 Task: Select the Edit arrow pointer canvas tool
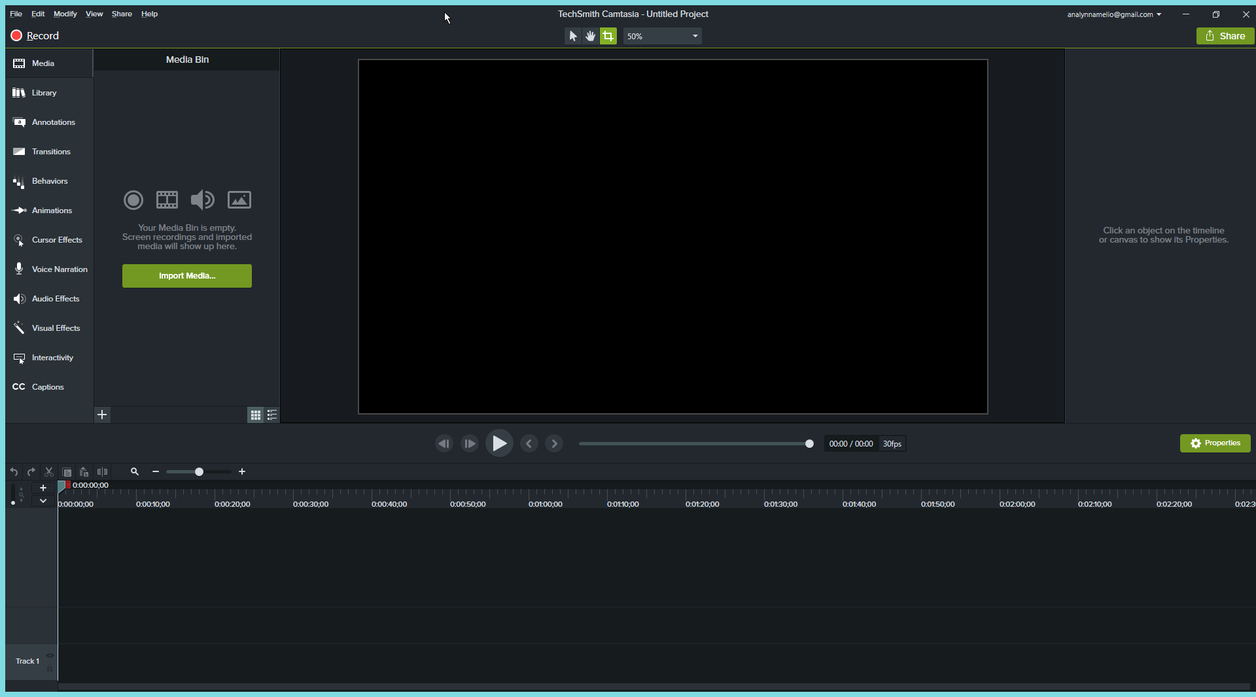coord(573,36)
